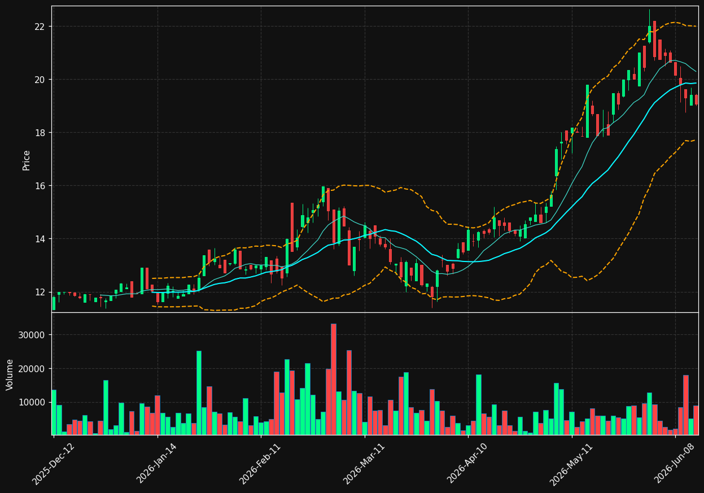Click the 12 price tick label
The height and width of the screenshot is (493, 704).
40,292
